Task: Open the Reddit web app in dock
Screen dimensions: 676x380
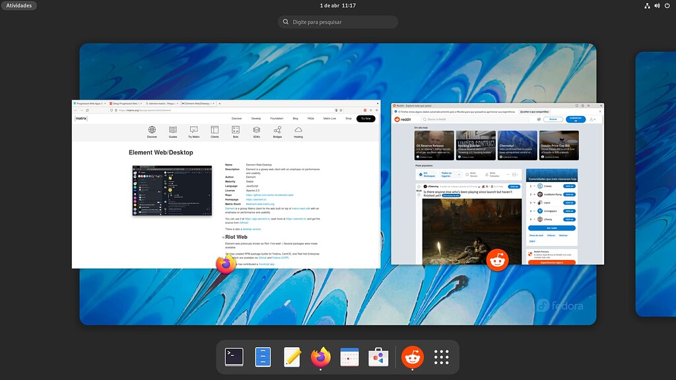Action: point(413,357)
